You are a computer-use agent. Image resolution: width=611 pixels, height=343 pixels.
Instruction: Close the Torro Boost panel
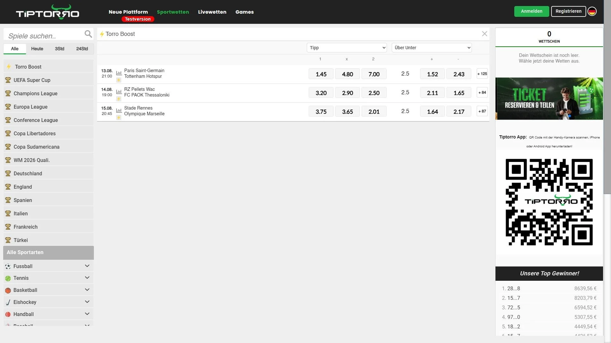click(x=484, y=34)
